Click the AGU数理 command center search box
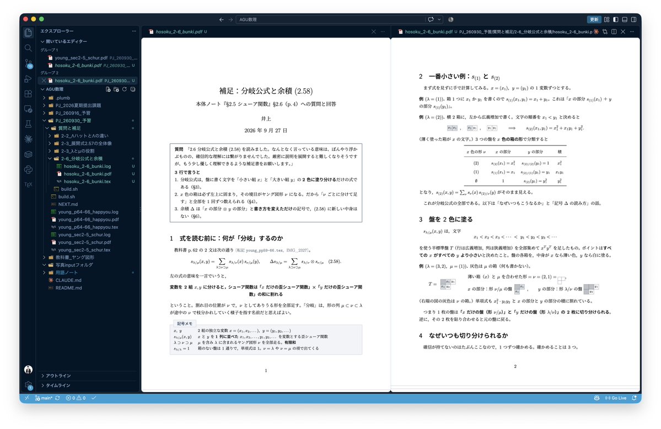 (x=331, y=19)
